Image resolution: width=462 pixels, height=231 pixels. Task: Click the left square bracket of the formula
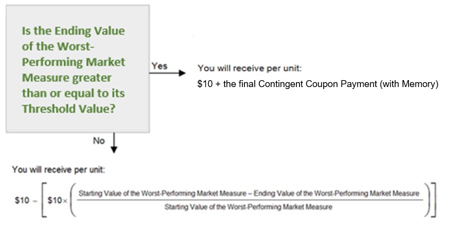click(x=44, y=200)
